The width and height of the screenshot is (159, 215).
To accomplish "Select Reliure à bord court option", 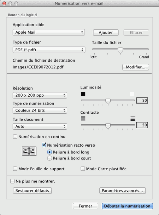I will click(x=49, y=158).
